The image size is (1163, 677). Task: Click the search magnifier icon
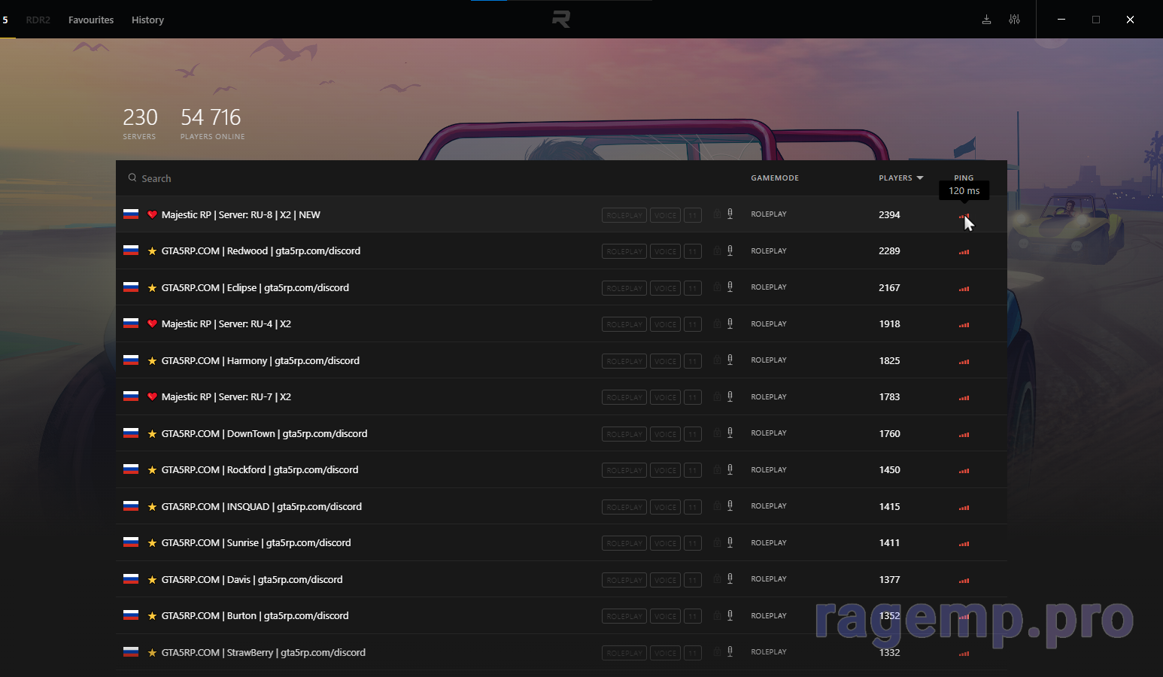(x=132, y=178)
